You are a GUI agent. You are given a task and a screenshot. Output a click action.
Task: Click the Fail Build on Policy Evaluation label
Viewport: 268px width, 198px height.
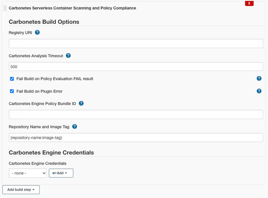coord(55,79)
